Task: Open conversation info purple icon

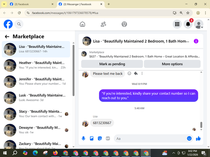Action: pos(196,41)
